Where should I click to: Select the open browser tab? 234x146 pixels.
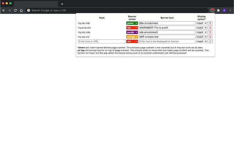(36, 4)
